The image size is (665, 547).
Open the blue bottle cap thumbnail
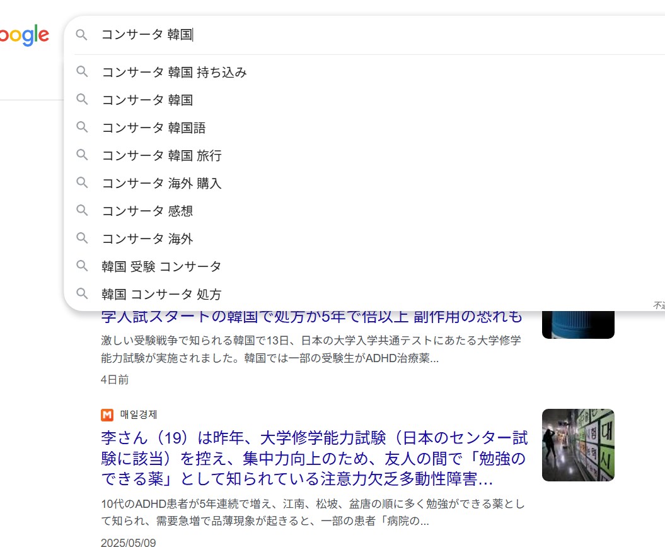coord(577,324)
